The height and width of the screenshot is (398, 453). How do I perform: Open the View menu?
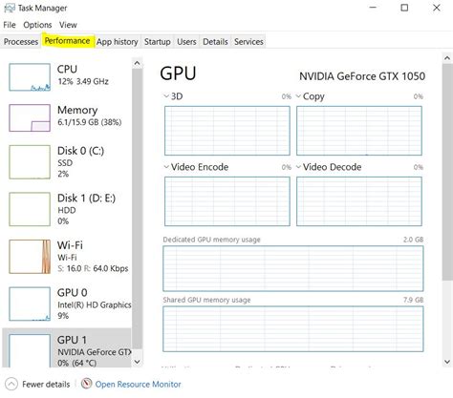click(68, 25)
